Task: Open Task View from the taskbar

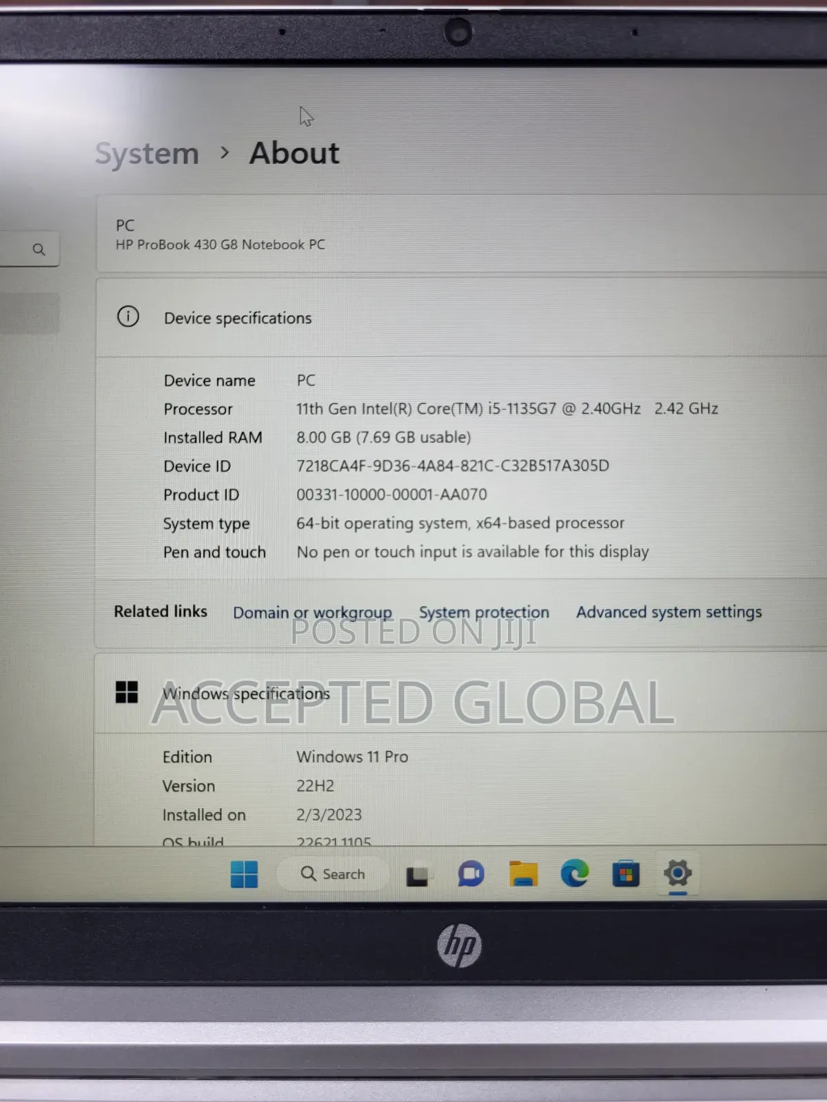Action: [x=417, y=875]
